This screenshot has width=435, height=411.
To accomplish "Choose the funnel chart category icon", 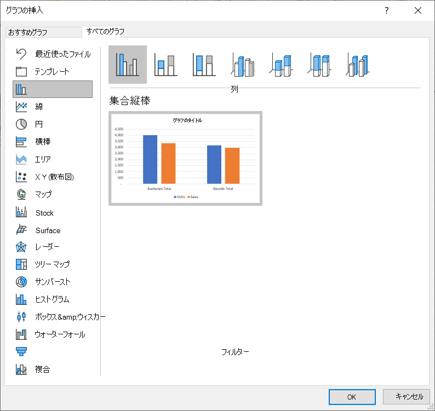I will point(21,351).
